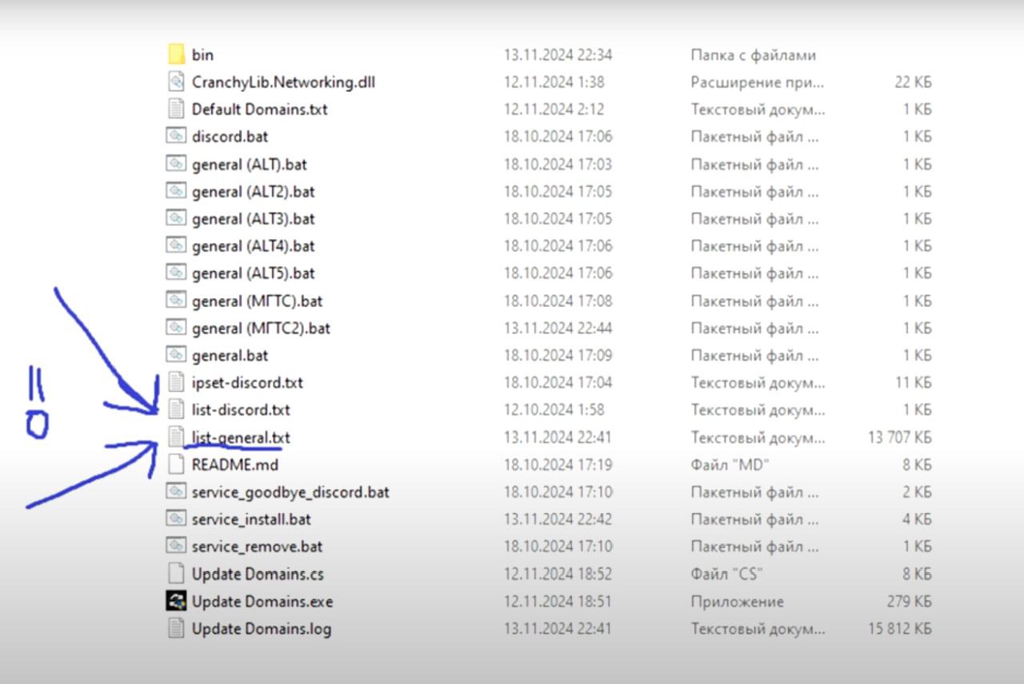
Task: Select the list-general.txt file name
Action: pyautogui.click(x=241, y=438)
